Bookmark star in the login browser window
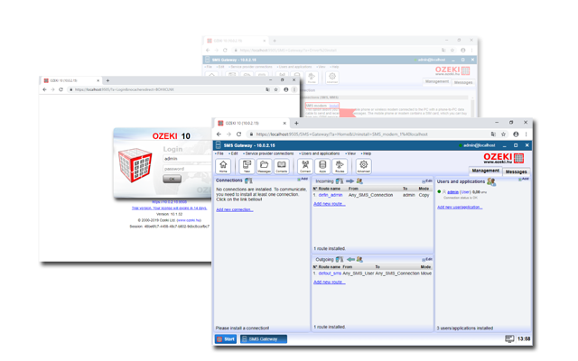The width and height of the screenshot is (578, 361). (x=275, y=89)
